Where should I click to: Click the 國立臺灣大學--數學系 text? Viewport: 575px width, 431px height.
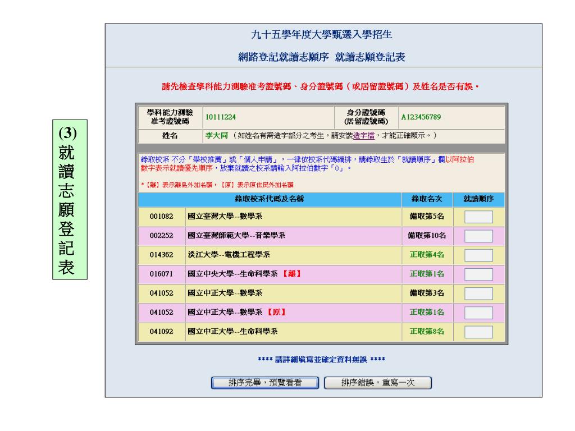coord(225,216)
